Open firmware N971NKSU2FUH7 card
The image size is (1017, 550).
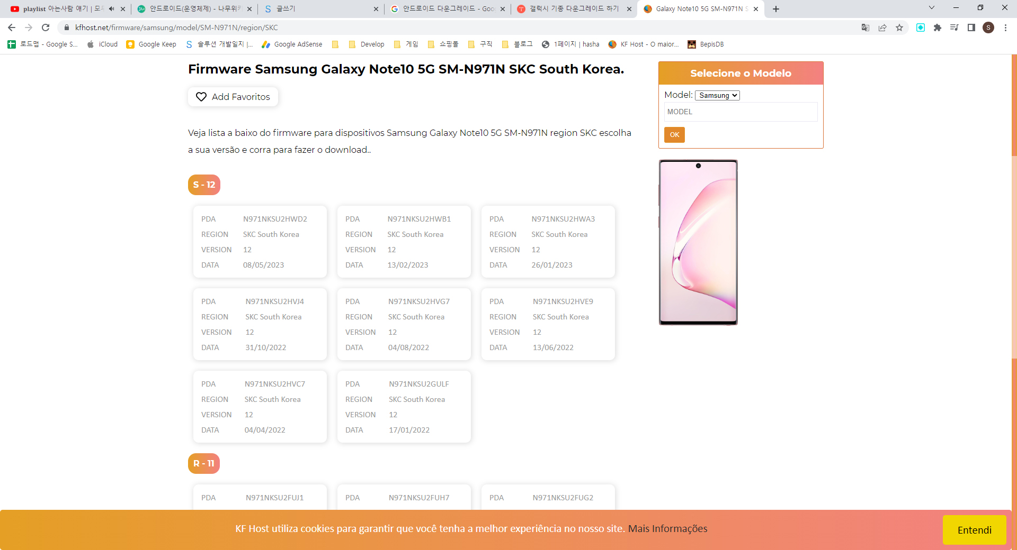[x=404, y=497]
